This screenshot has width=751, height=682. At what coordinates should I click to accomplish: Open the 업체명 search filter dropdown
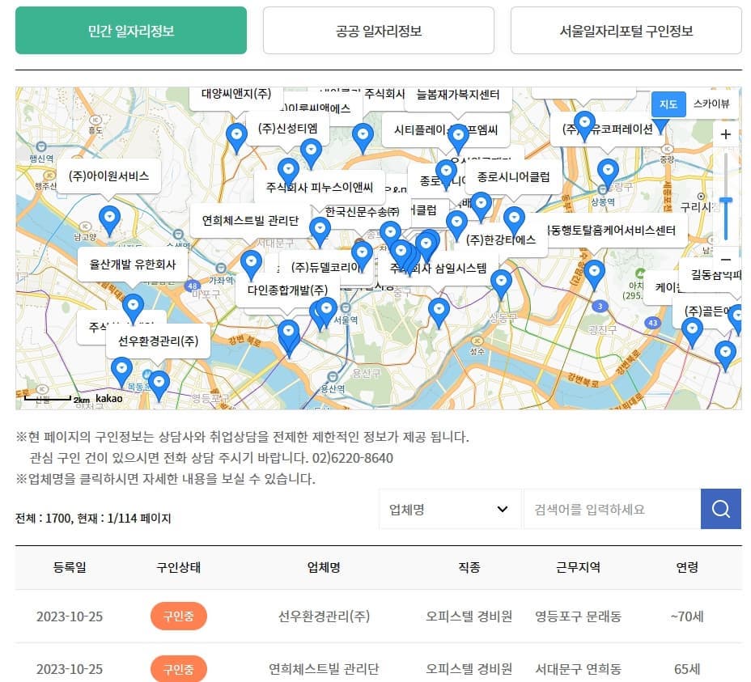pyautogui.click(x=450, y=509)
